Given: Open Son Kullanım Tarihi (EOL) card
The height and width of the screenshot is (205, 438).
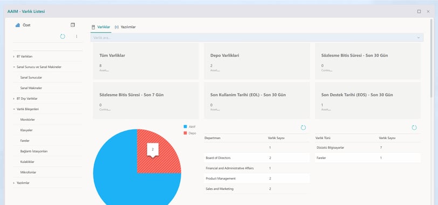Looking at the screenshot, I should pos(257,100).
